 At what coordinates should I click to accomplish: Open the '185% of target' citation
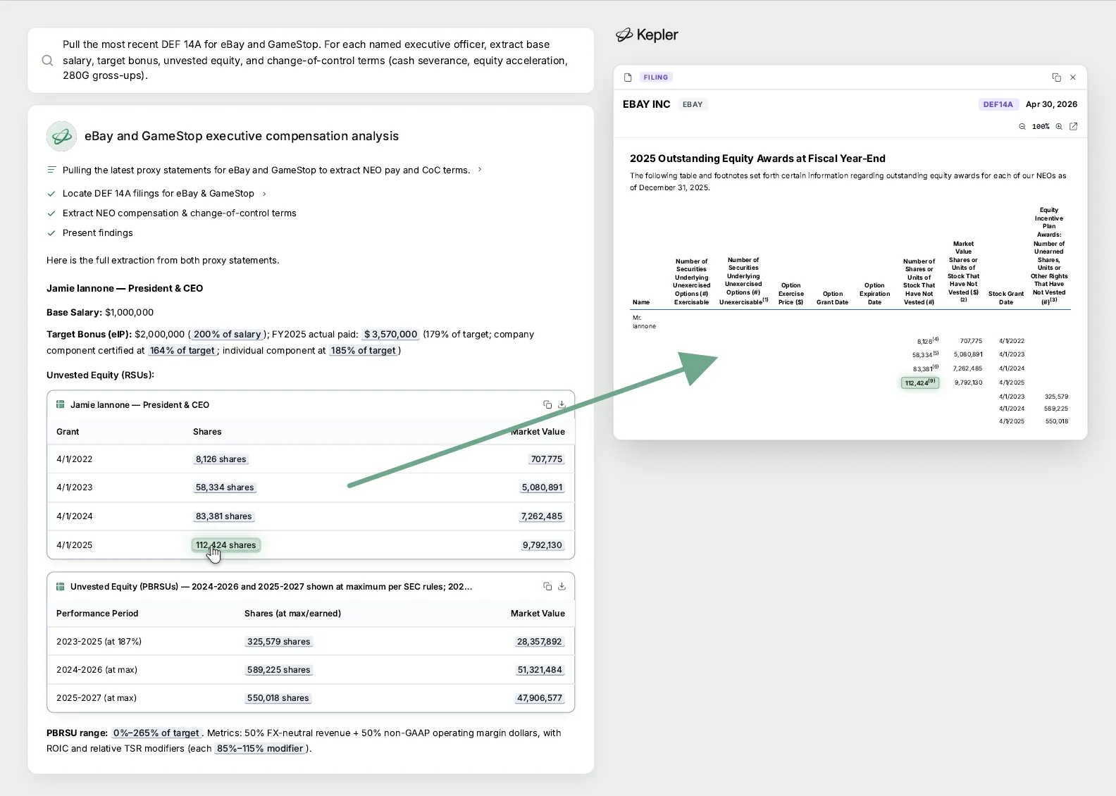[363, 351]
